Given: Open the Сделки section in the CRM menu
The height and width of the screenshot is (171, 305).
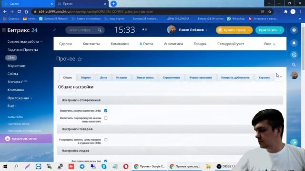Looking at the screenshot, I should coord(65,44).
